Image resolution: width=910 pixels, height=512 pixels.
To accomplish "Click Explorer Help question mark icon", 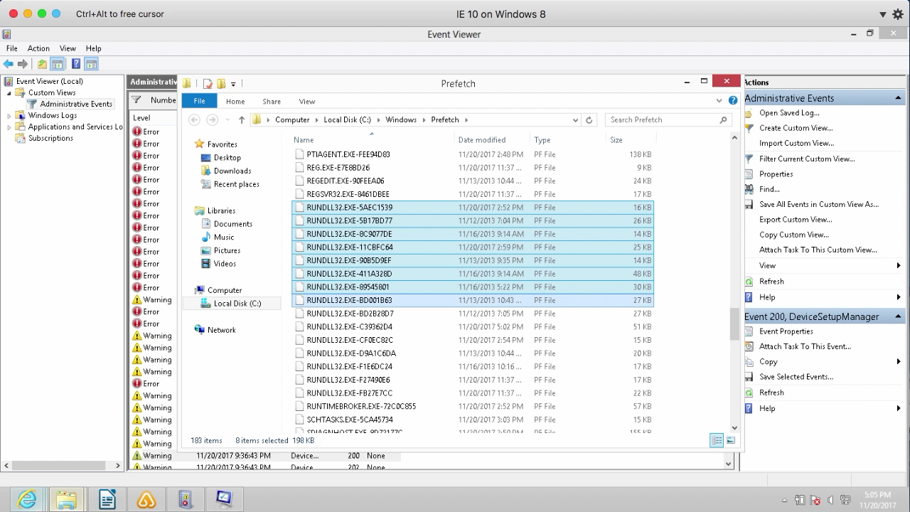I will 733,101.
